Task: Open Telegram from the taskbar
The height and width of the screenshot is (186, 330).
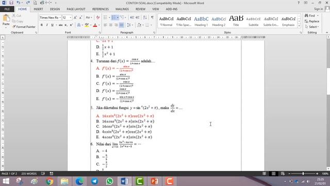Action: [x=94, y=181]
